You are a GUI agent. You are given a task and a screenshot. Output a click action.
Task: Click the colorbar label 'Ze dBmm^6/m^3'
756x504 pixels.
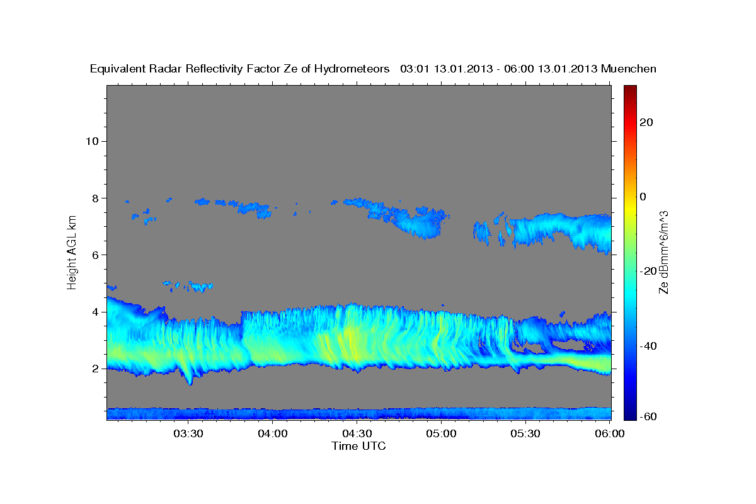[x=663, y=252]
